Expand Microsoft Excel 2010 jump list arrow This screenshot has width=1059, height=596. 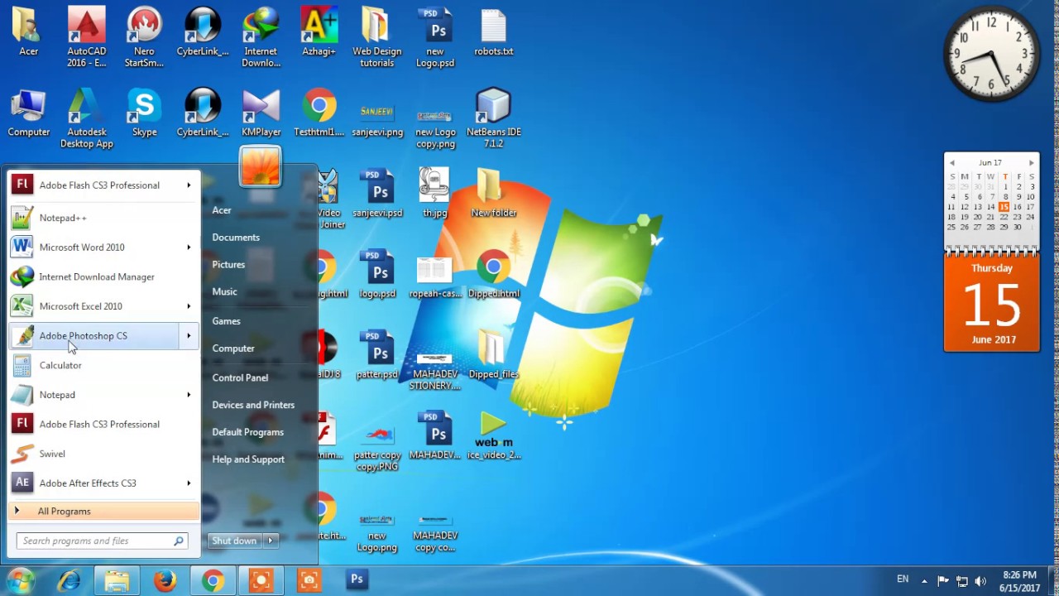click(x=189, y=306)
